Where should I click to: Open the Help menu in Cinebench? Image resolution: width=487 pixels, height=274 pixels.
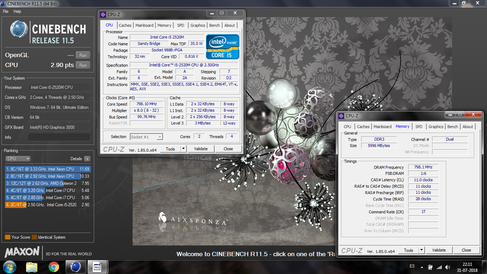17,11
